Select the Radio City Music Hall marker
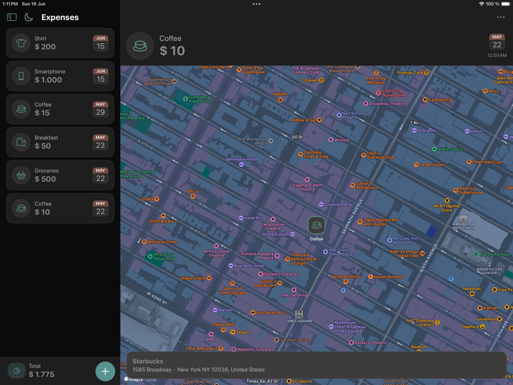The image size is (513, 385). coord(463,219)
